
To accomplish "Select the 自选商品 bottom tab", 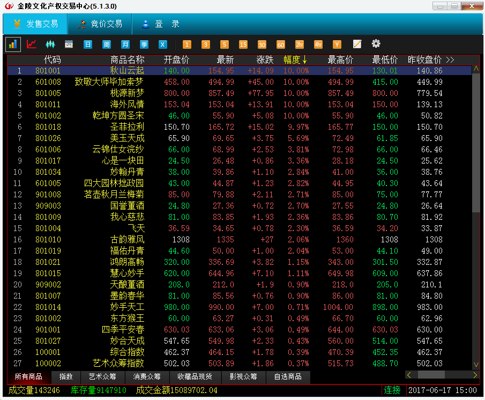I will (288, 377).
